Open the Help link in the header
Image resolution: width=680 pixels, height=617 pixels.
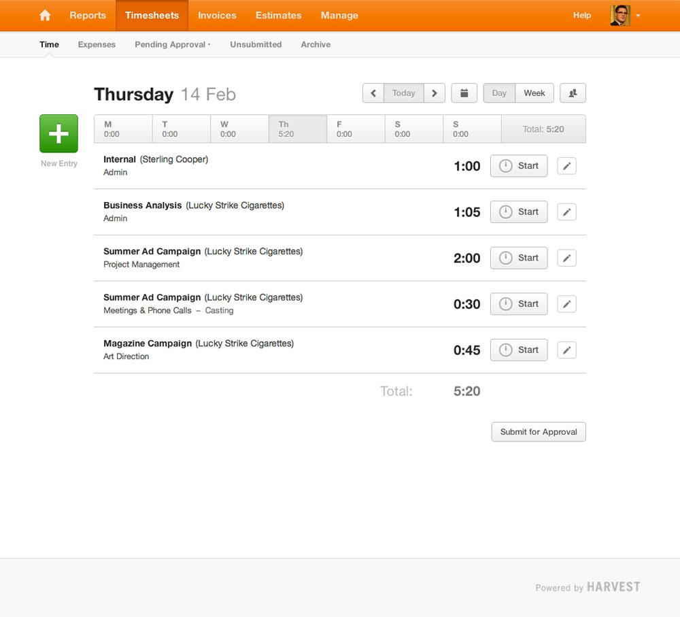coord(582,15)
